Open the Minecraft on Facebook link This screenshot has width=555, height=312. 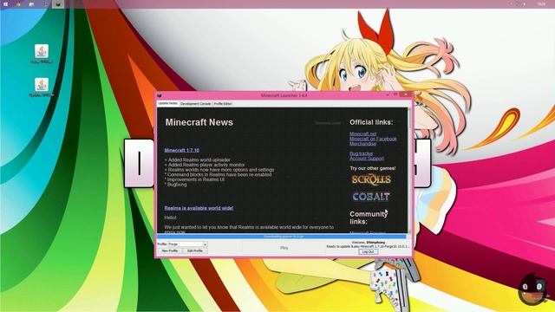click(x=373, y=139)
